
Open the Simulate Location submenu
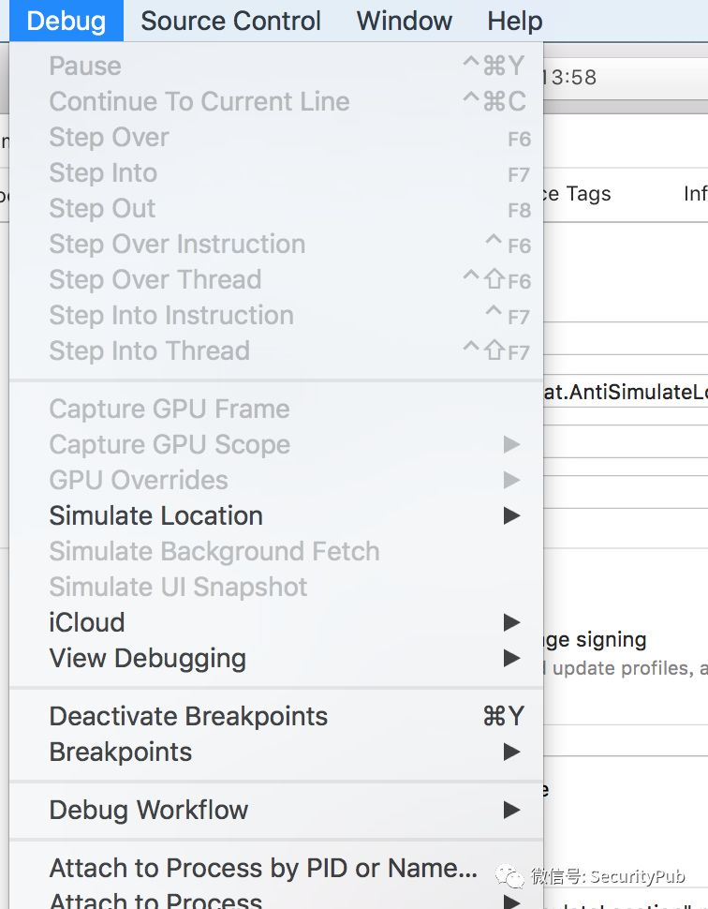[x=155, y=515]
